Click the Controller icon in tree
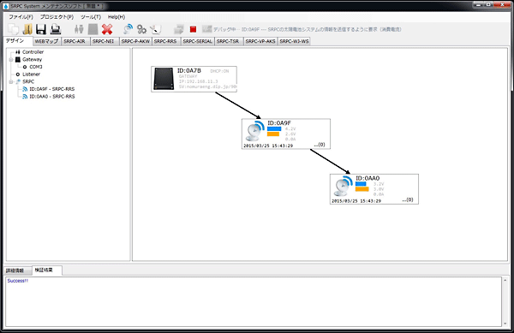514x333 pixels. tap(18, 52)
